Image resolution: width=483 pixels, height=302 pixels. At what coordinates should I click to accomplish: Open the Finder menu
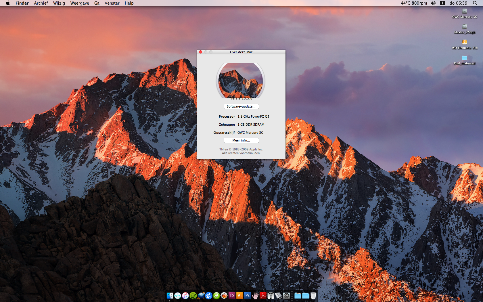click(x=22, y=3)
